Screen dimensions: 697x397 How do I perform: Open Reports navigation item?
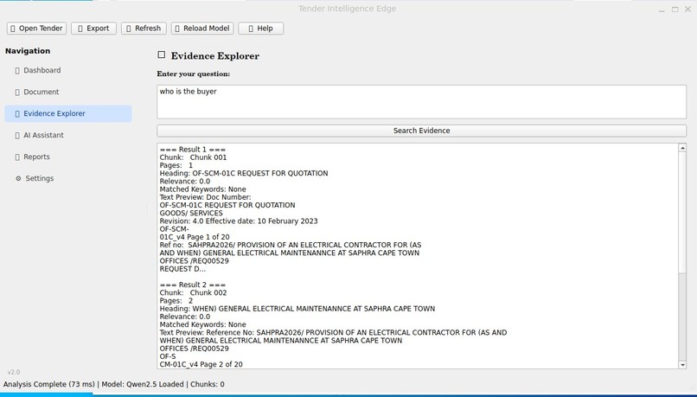tap(68, 157)
